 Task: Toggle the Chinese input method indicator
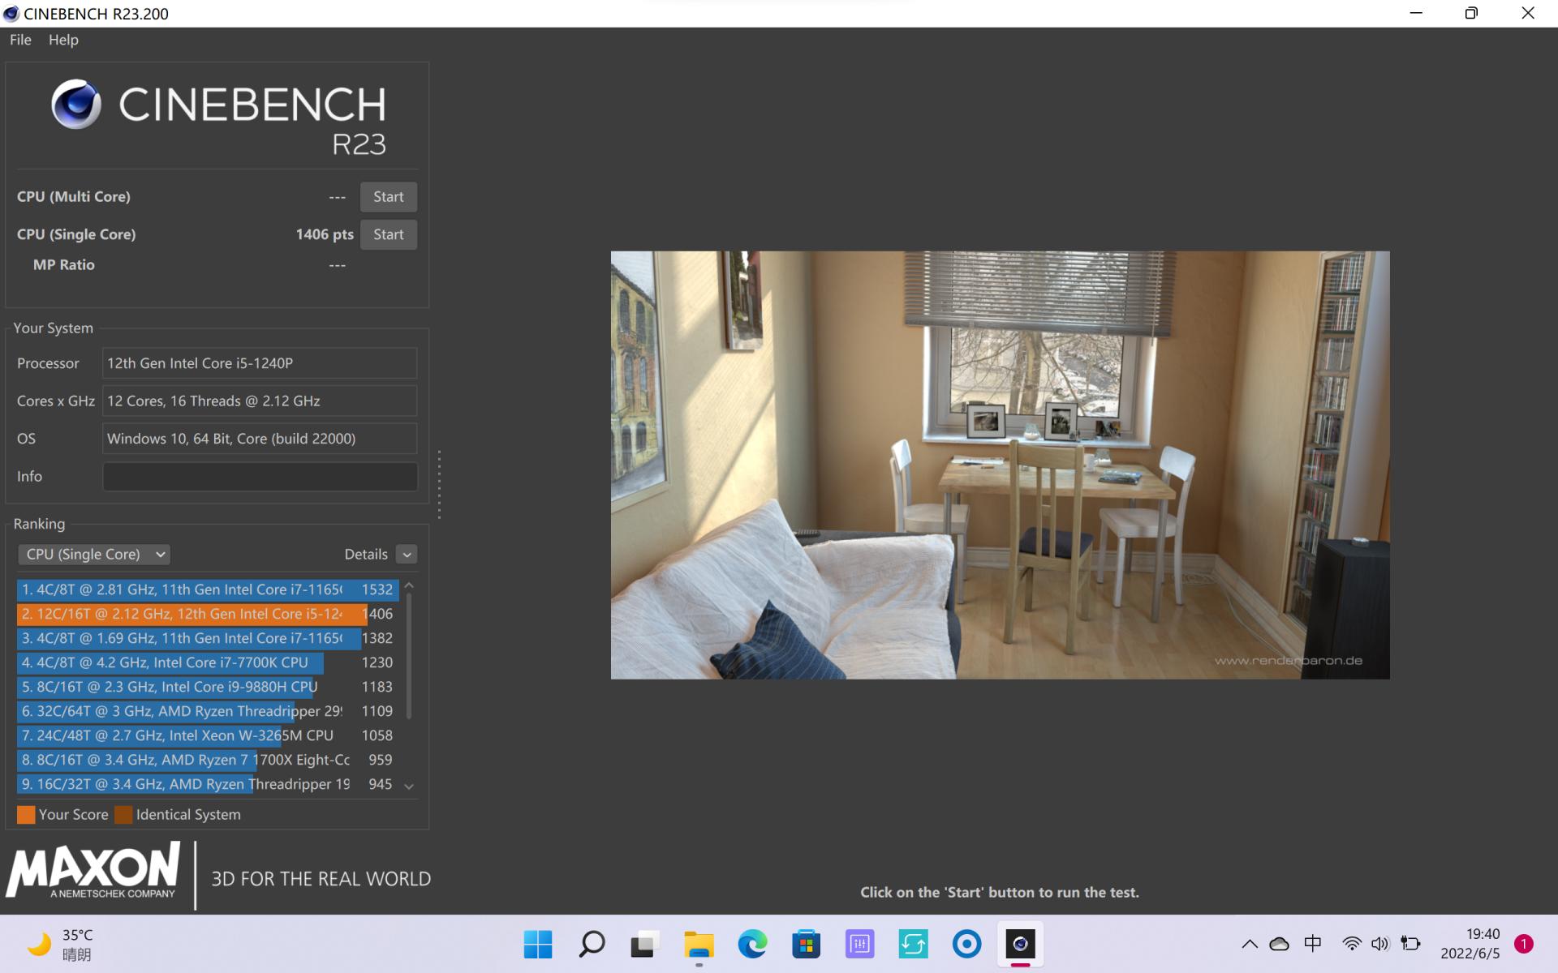(1312, 944)
